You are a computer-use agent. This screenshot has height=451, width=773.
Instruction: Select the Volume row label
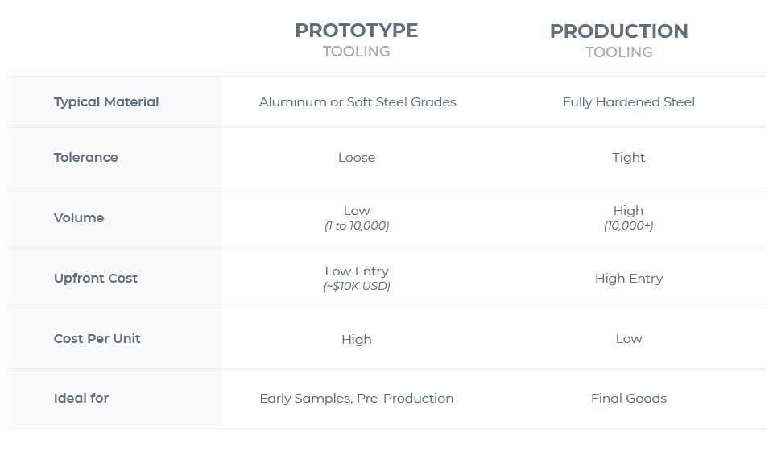point(79,218)
